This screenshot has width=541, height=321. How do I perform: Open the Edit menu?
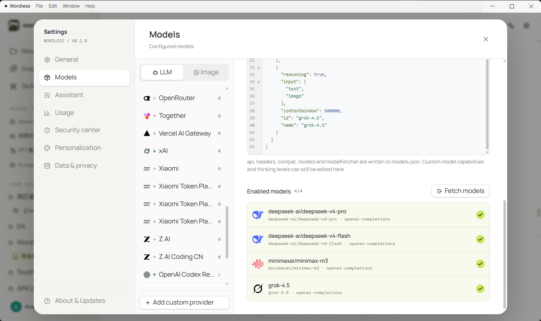53,6
